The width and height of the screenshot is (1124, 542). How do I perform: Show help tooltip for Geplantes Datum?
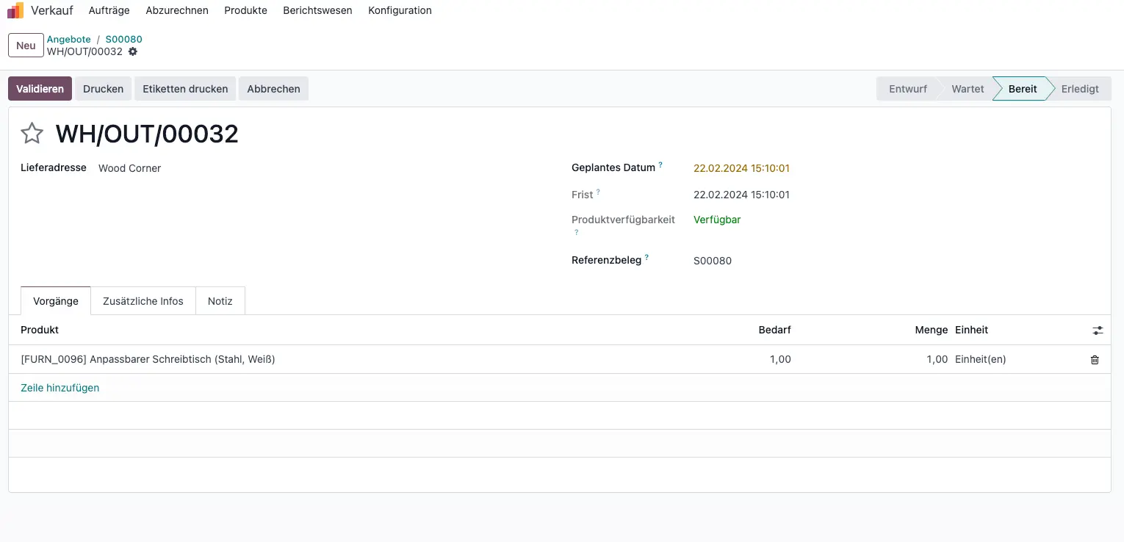point(660,165)
